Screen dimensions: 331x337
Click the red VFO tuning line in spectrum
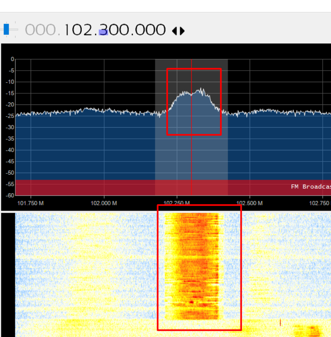(191, 127)
